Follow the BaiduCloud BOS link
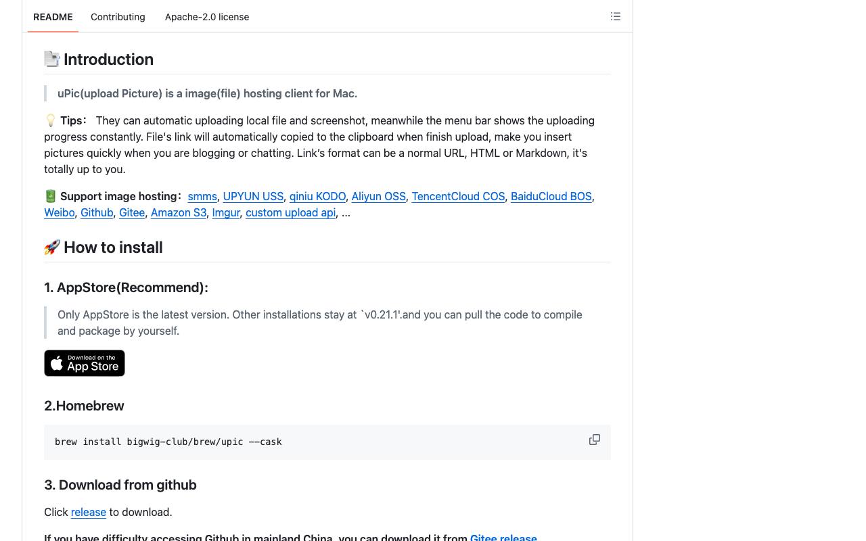Viewport: 866px width, 541px height. [x=551, y=196]
